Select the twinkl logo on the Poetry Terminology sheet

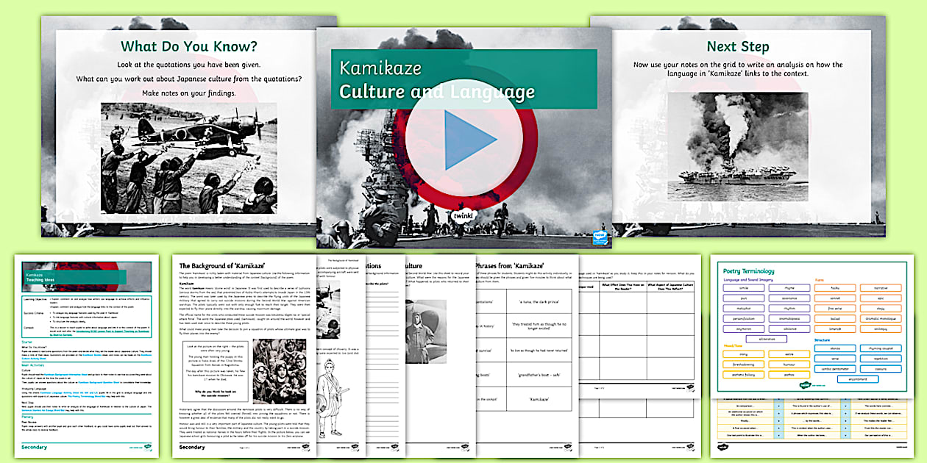coord(803,384)
